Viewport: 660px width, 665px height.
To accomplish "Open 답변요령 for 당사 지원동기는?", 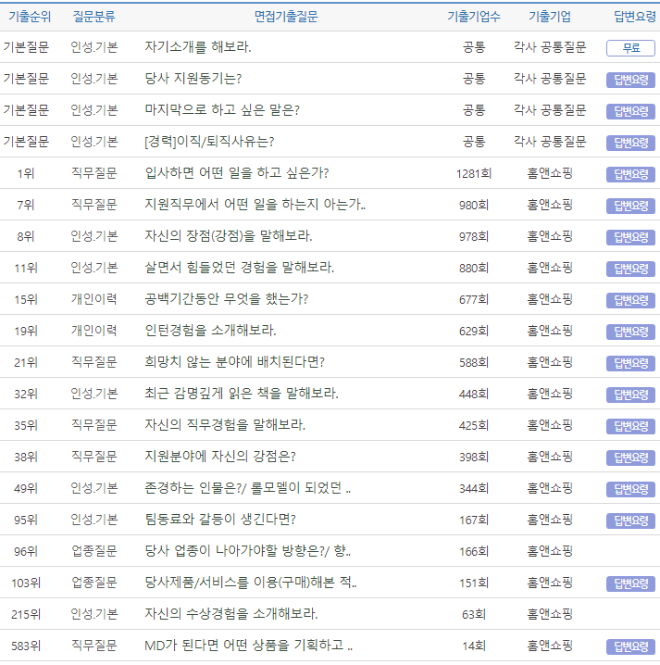I will pos(630,80).
